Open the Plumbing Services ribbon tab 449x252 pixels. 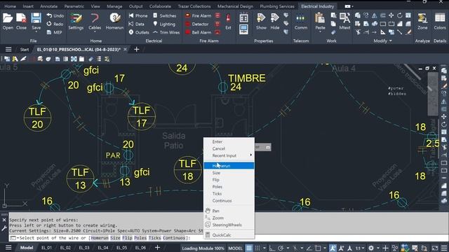pyautogui.click(x=277, y=6)
